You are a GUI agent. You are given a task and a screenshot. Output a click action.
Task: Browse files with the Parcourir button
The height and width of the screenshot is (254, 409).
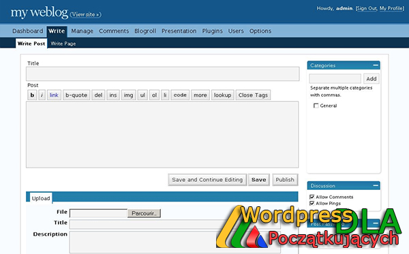[144, 213]
